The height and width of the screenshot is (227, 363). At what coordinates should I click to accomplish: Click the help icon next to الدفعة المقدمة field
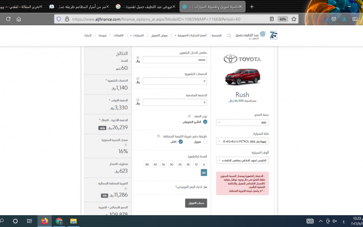138,100
